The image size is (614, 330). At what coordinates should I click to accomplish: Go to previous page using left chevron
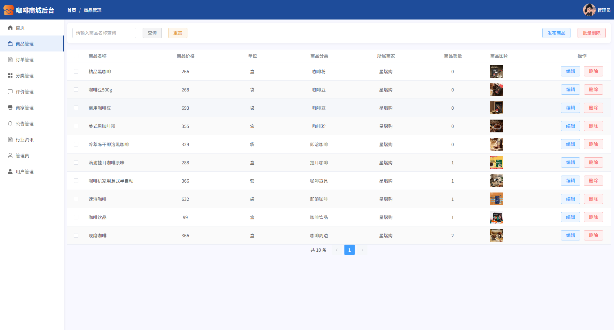point(336,250)
